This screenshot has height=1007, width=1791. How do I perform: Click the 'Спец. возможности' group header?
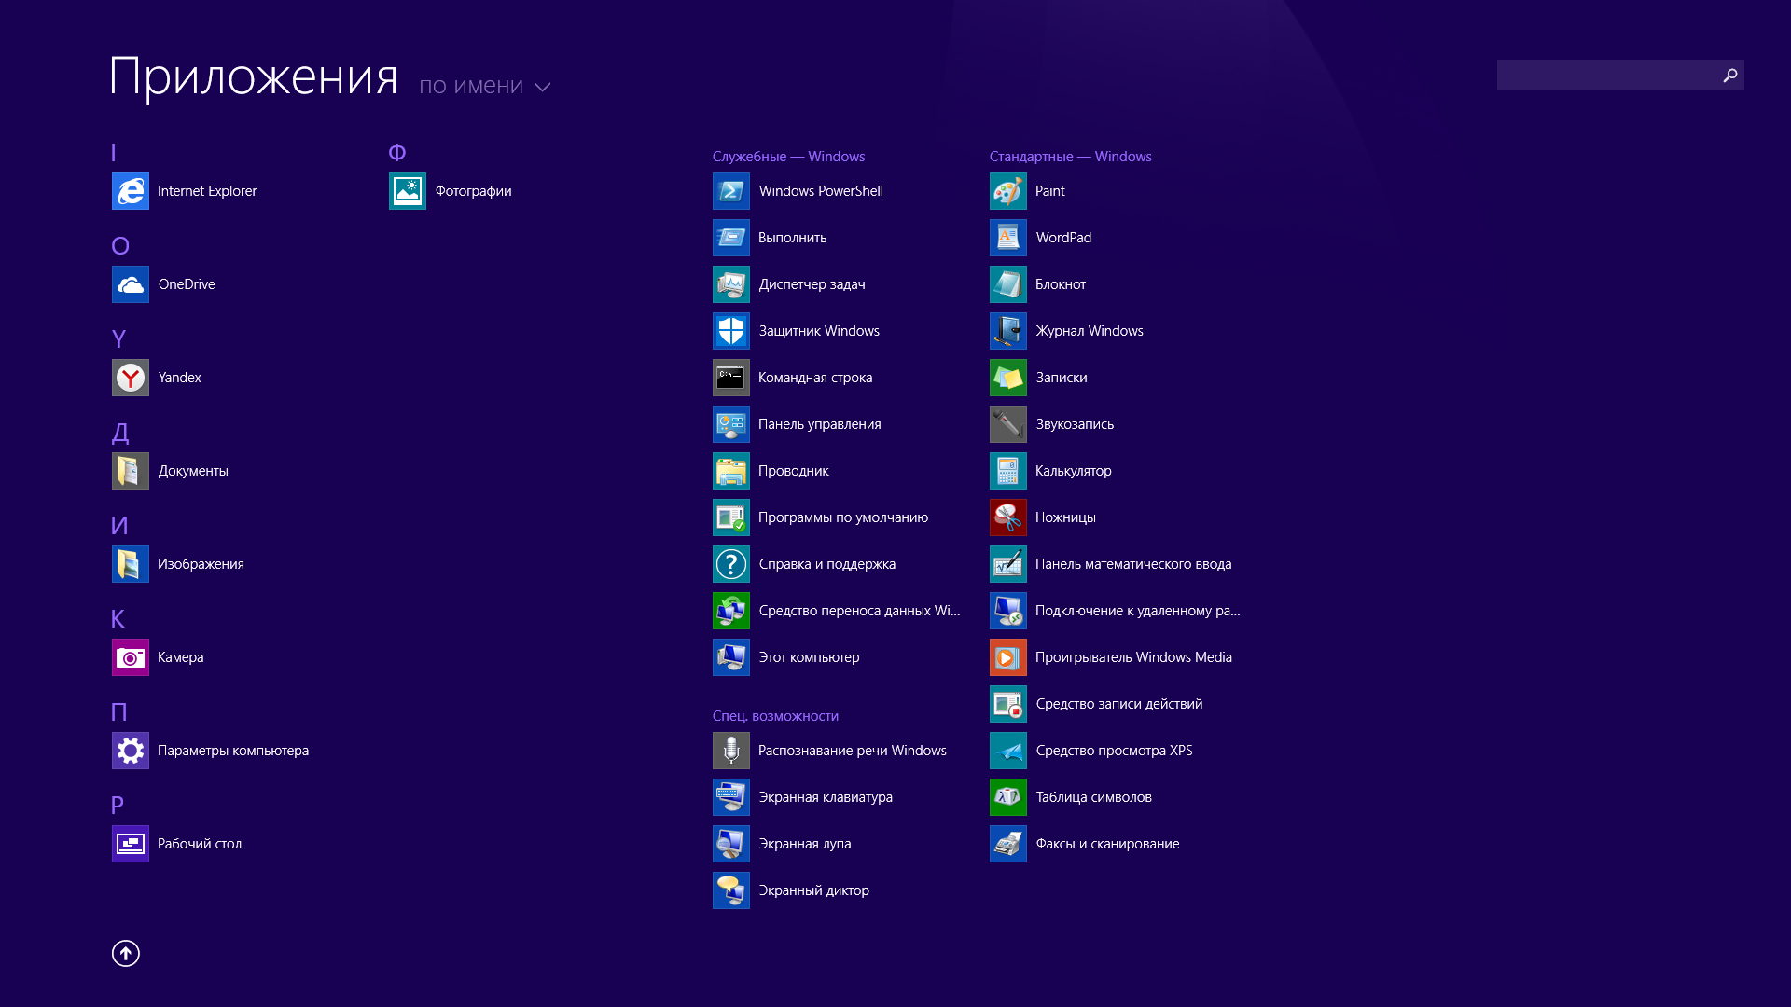click(775, 716)
